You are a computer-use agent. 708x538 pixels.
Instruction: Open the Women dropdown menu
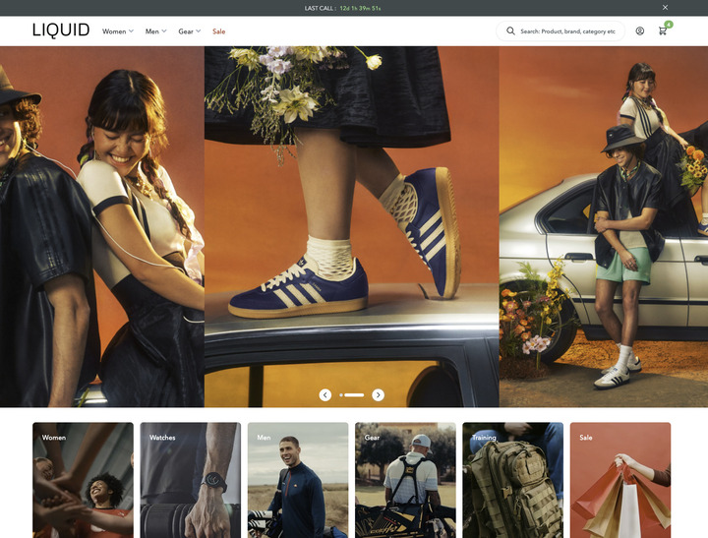(118, 31)
